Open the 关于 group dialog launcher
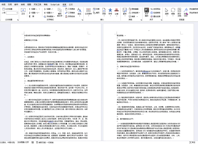Viewport: 198px width, 144px height. [x=161, y=20]
